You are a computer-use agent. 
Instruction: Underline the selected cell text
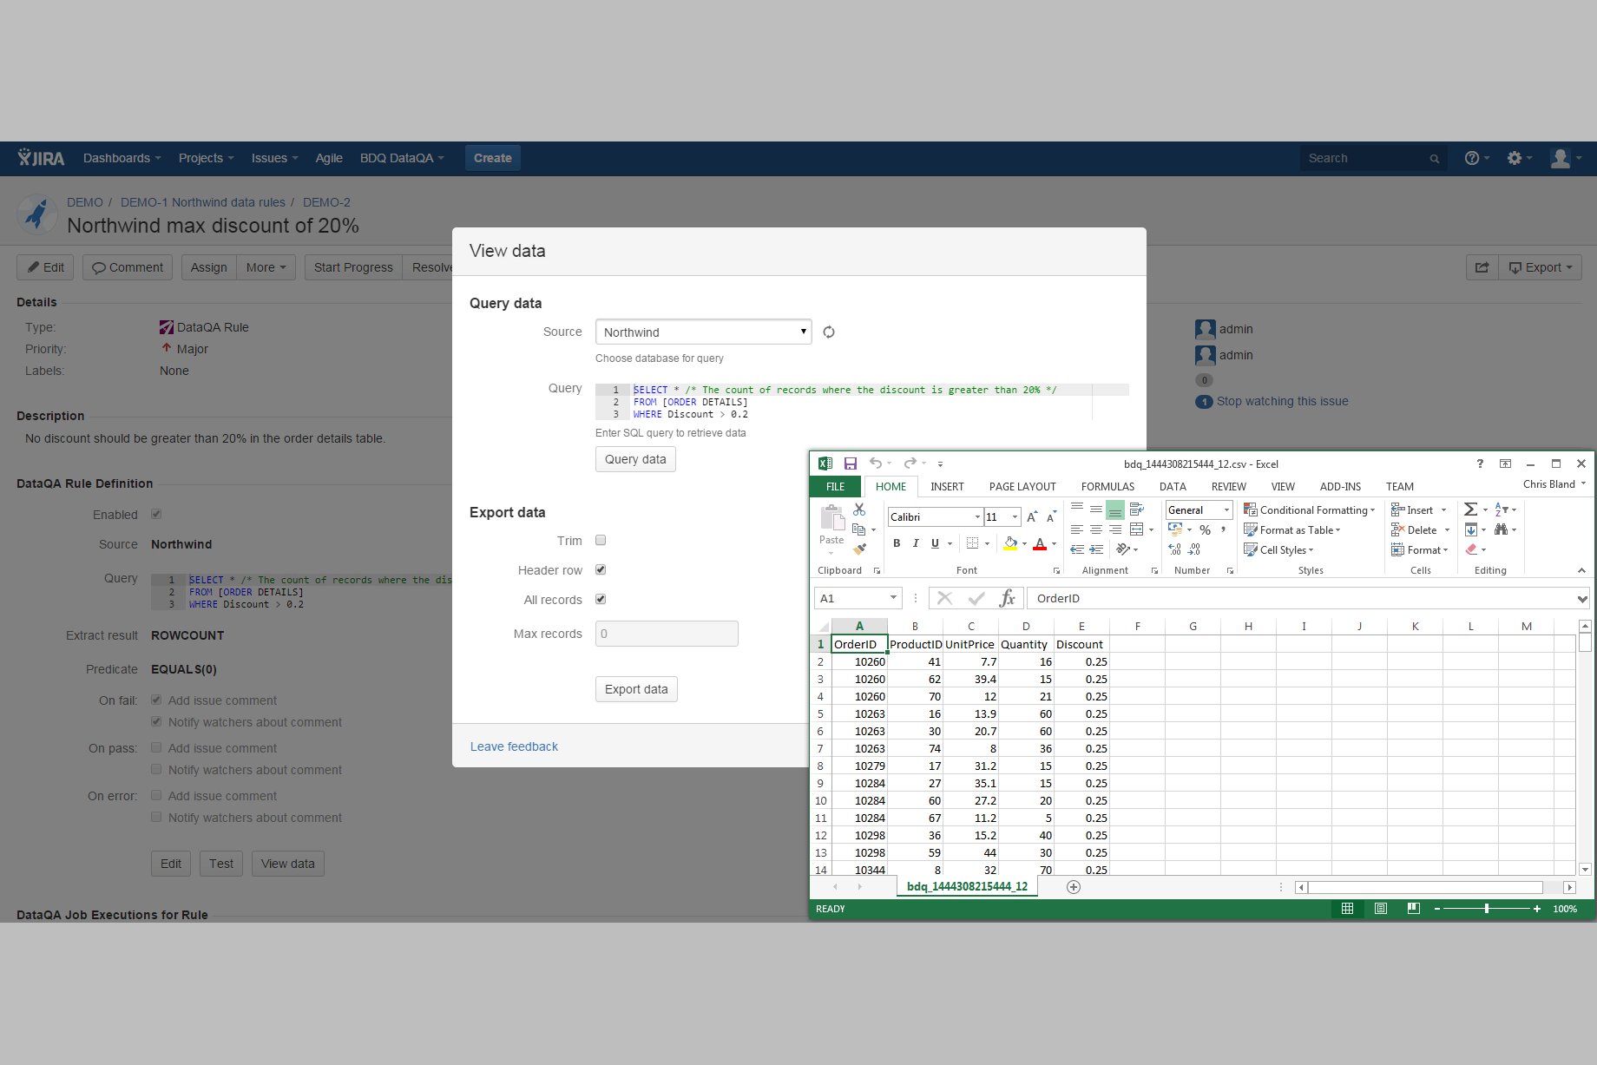click(935, 543)
